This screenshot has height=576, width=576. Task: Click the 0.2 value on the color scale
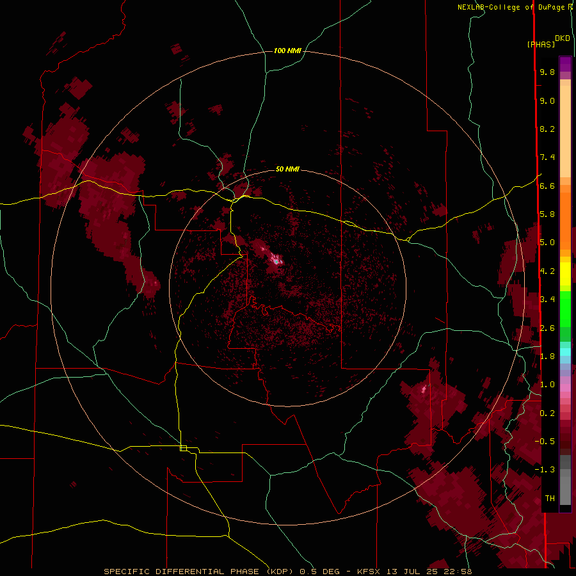point(547,413)
